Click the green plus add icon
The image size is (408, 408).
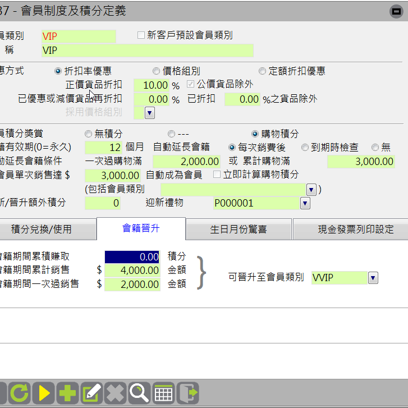click(68, 393)
